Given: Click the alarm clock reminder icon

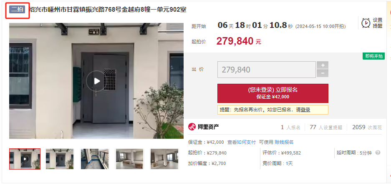Looking at the screenshot, I should click(x=366, y=23).
